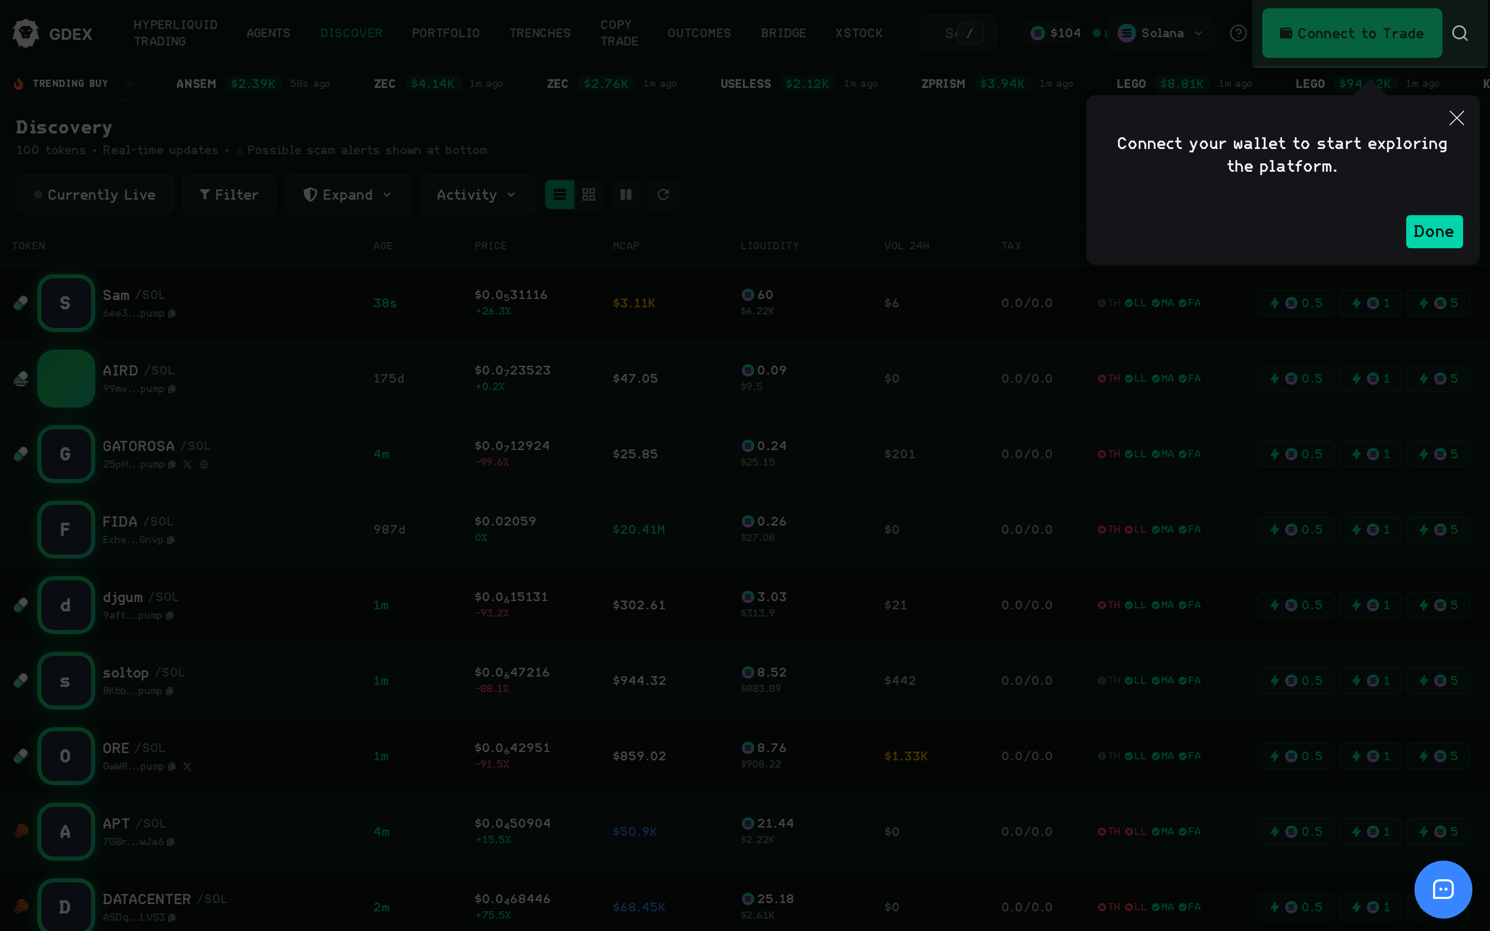Click the GDEX logo icon
Screen dimensions: 1490x931
coord(26,33)
